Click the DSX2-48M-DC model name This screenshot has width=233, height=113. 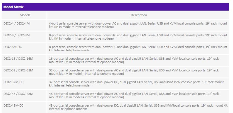[14, 105]
